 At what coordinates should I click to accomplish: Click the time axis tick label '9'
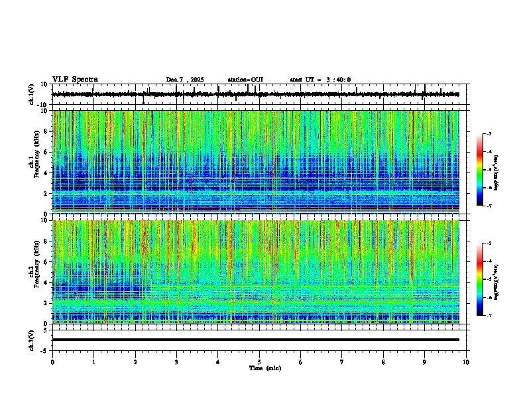pos(424,362)
